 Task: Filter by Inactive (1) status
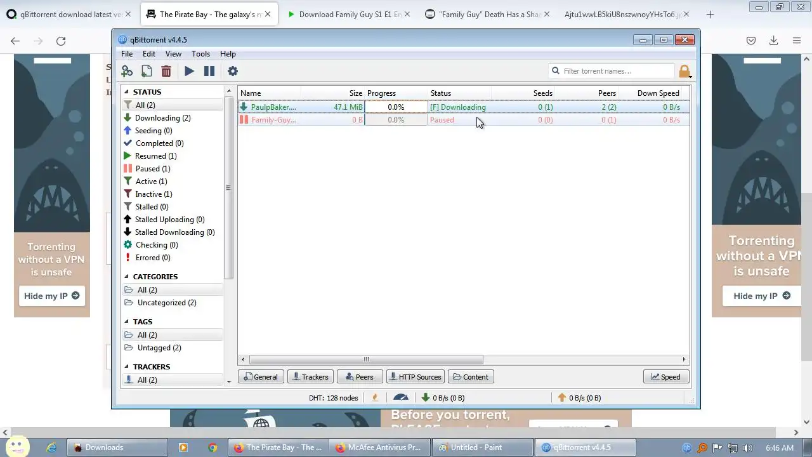click(x=154, y=194)
